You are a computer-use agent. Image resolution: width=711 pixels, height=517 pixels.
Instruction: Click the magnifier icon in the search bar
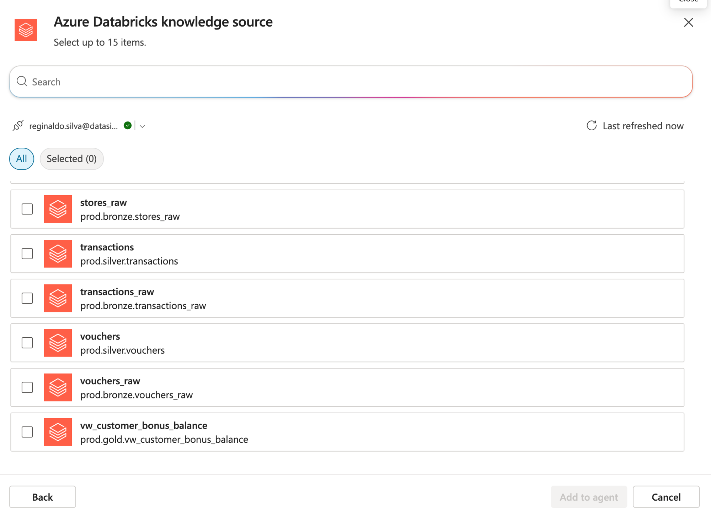[22, 81]
